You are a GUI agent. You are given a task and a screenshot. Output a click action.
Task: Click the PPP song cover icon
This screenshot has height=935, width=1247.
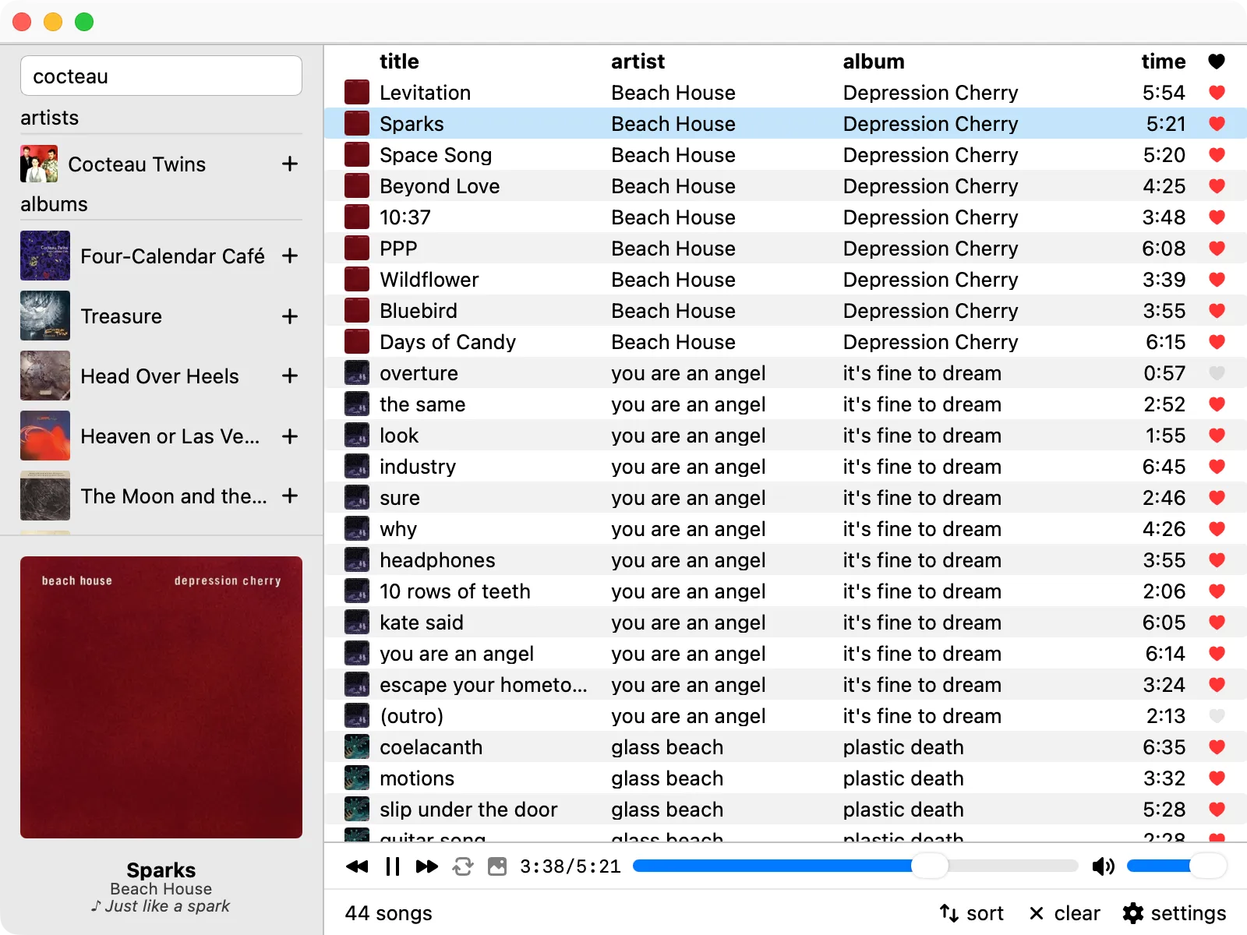(x=357, y=248)
